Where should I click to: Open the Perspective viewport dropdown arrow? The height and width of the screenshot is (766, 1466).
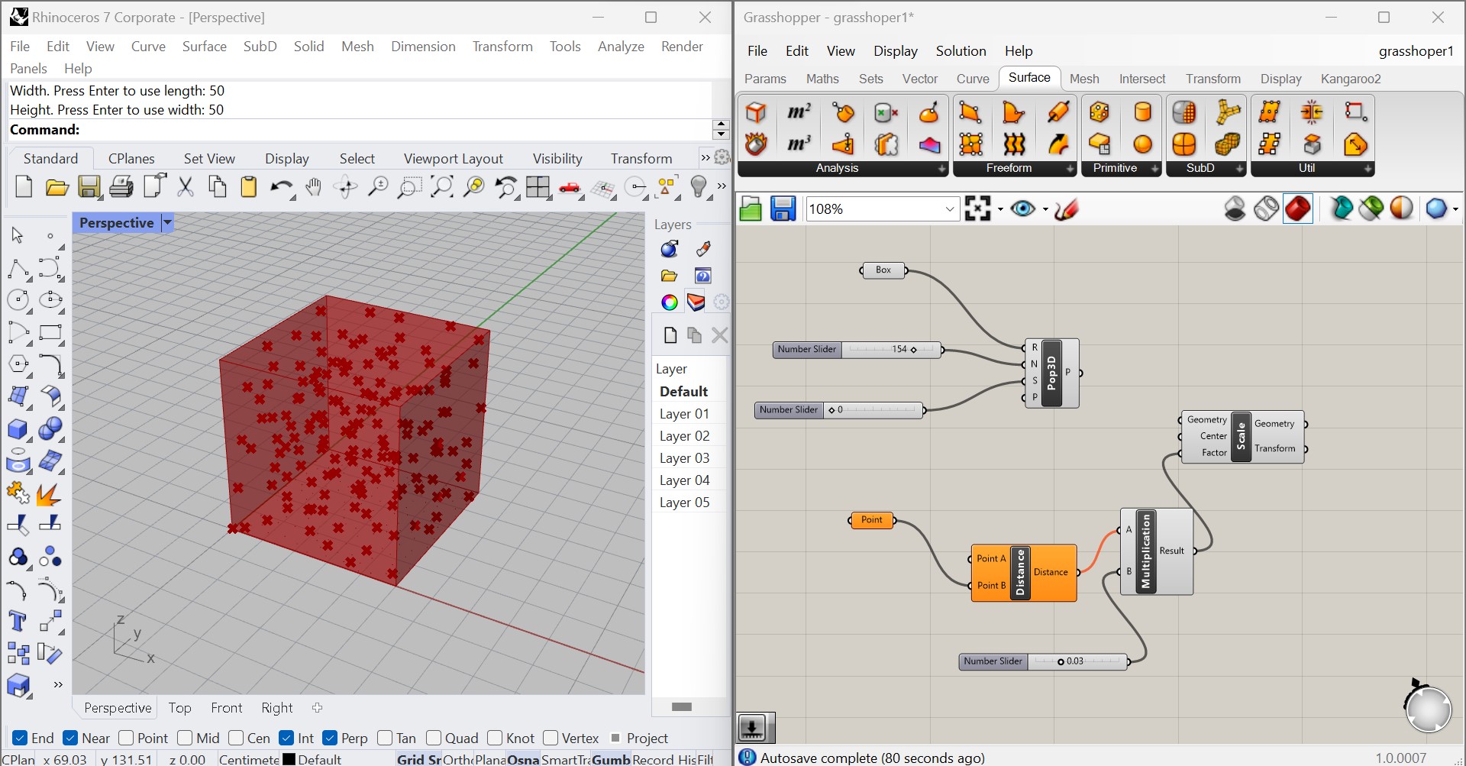(x=167, y=223)
